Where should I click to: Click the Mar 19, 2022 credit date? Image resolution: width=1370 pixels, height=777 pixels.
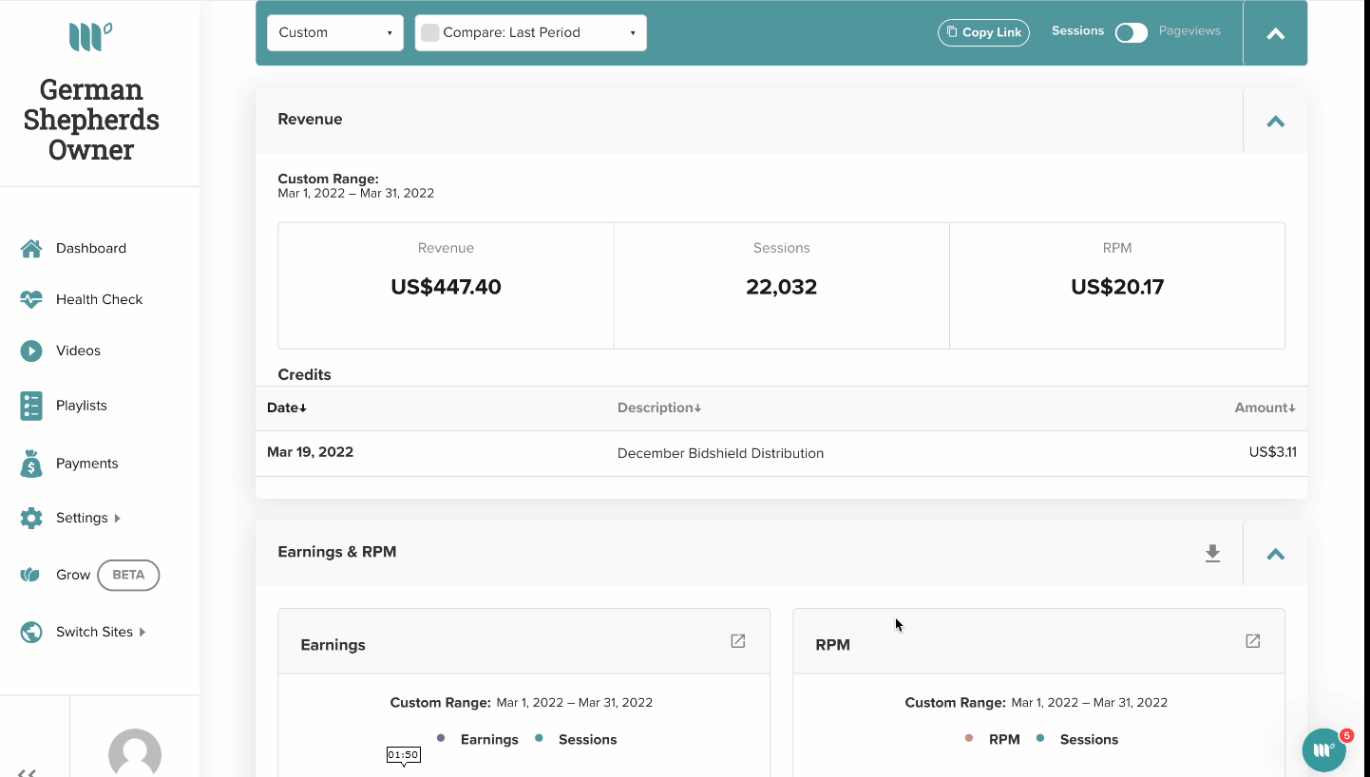(x=310, y=452)
